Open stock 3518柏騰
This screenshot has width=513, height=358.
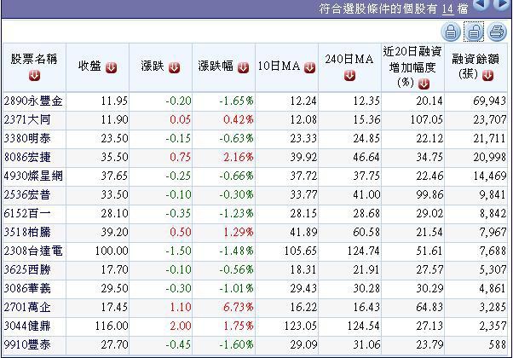(27, 232)
